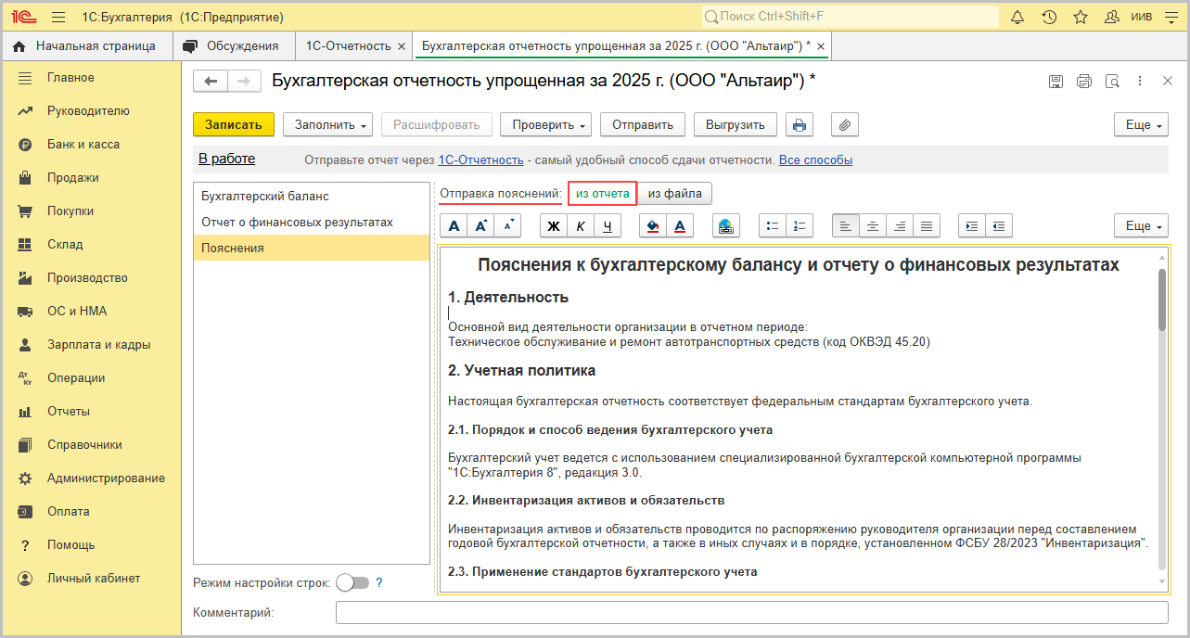Screen dimensions: 1190x638
Task: Insert a bulleted list
Action: (x=773, y=225)
